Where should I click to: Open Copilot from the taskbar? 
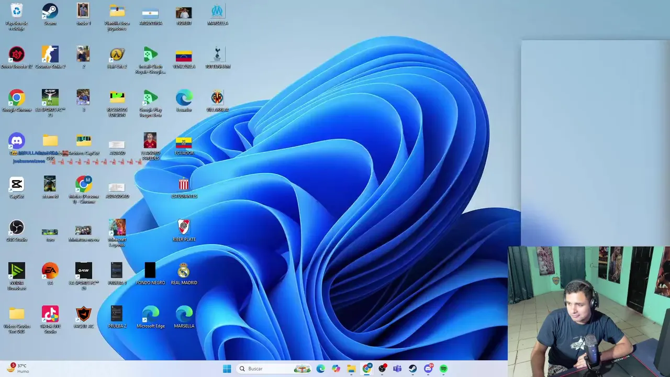[x=336, y=369]
